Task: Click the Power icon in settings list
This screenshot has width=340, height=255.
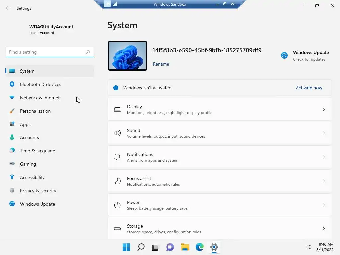Action: pyautogui.click(x=117, y=205)
